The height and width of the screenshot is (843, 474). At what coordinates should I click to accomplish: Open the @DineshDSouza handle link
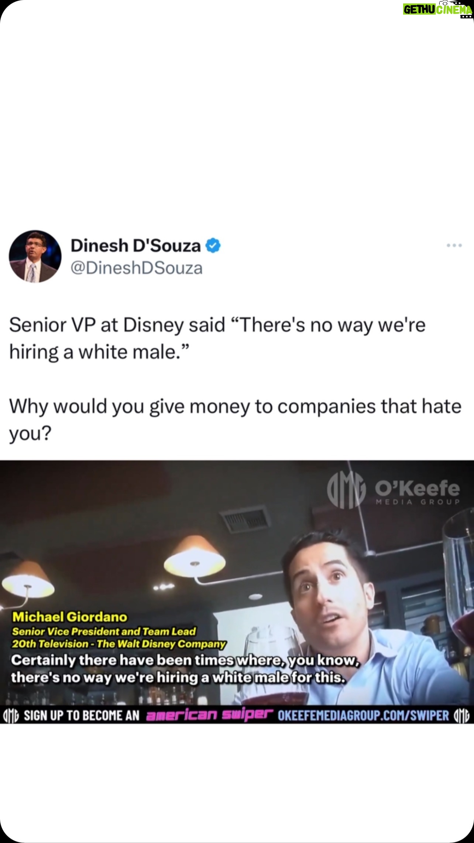tap(137, 268)
